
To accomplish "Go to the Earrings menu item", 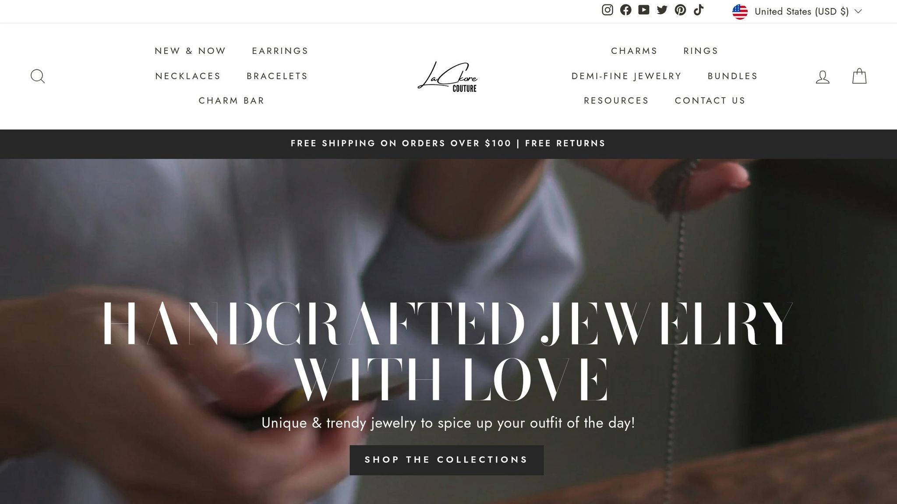I will [x=280, y=51].
